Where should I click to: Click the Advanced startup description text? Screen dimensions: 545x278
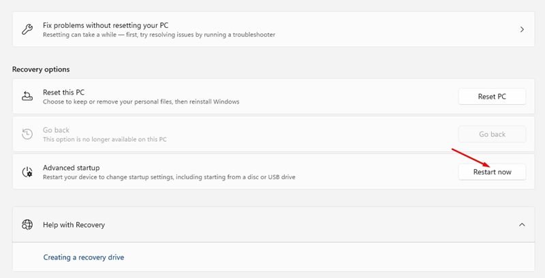click(x=169, y=177)
